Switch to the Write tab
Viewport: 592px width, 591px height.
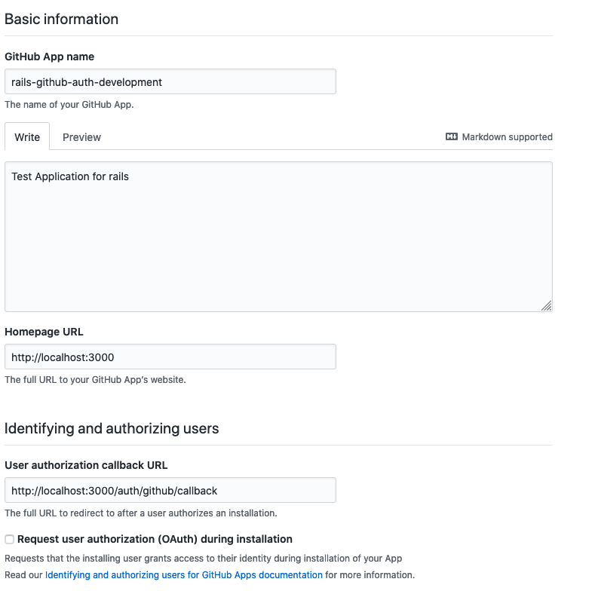(27, 137)
